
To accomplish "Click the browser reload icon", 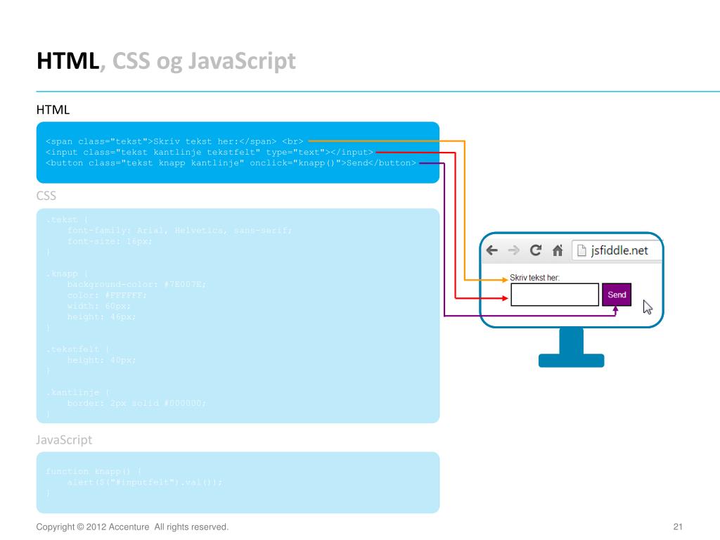I will pyautogui.click(x=535, y=250).
